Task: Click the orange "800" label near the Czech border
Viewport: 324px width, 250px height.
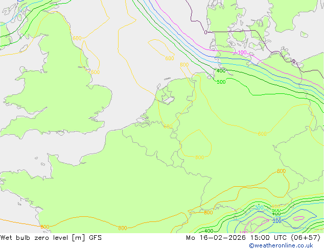Action: pos(281,171)
